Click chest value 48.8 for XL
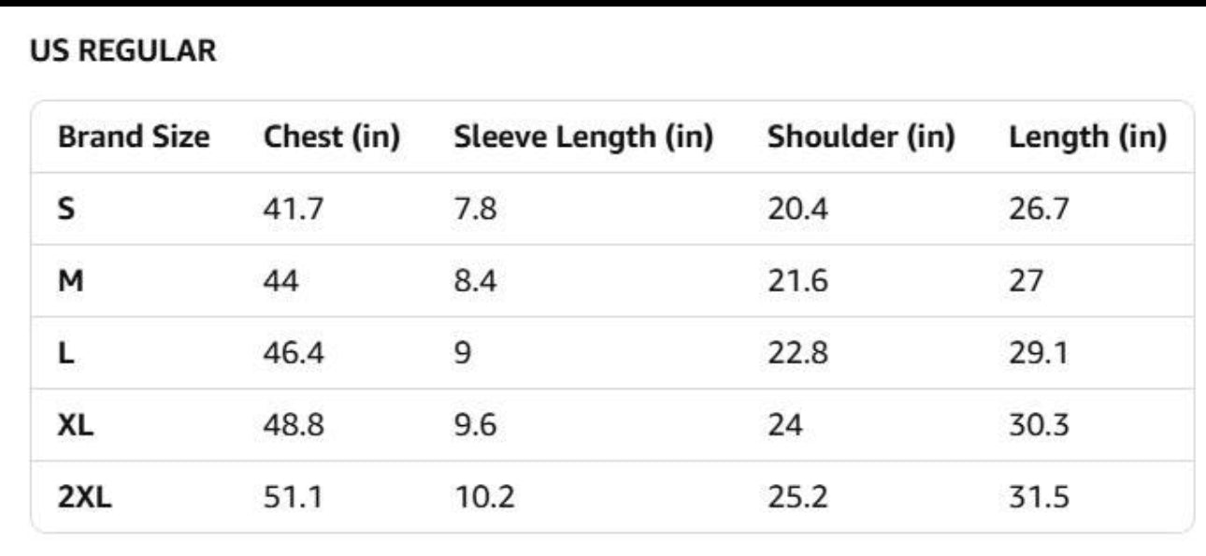 (294, 425)
